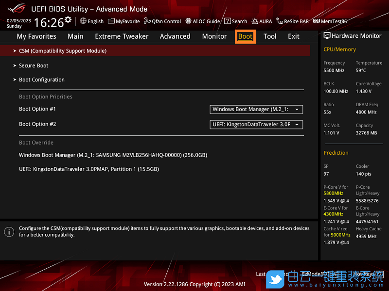Expand the Secure Boot section
The width and height of the screenshot is (389, 291).
click(33, 65)
